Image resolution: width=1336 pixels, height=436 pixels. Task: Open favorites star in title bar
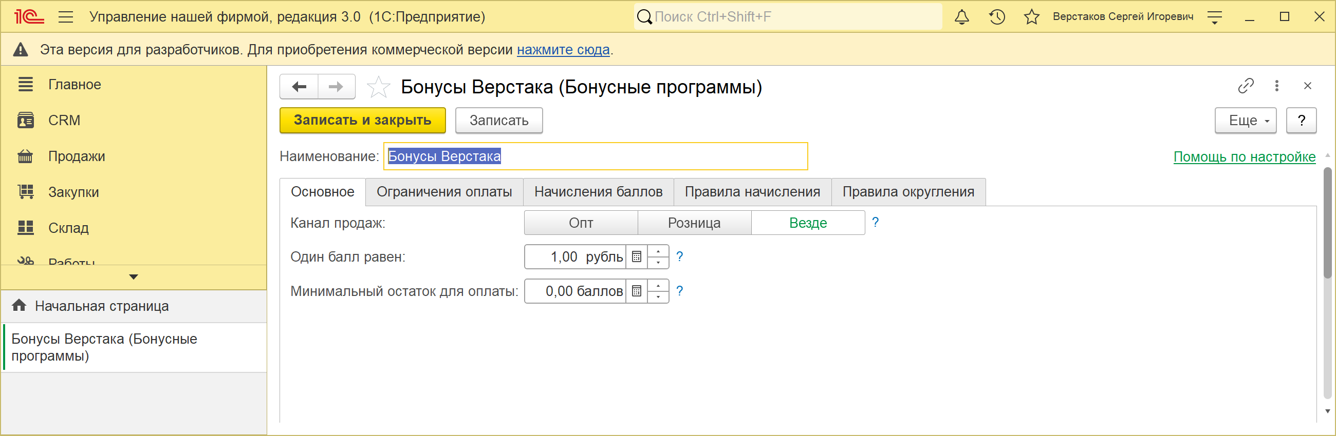click(1031, 17)
